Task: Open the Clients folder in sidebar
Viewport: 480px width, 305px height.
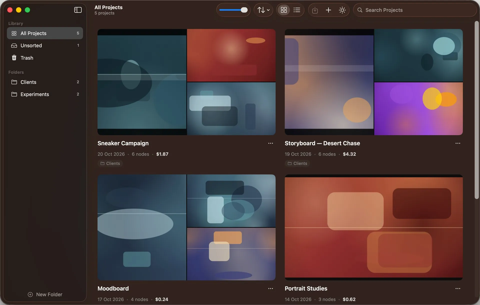Action: tap(45, 82)
